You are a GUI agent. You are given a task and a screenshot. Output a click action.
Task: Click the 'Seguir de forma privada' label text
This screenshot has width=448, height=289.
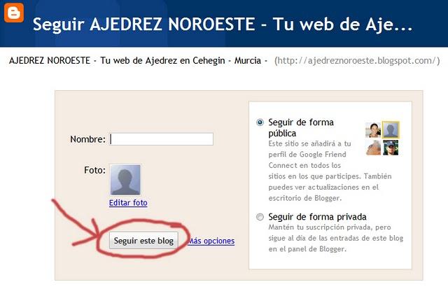317,217
